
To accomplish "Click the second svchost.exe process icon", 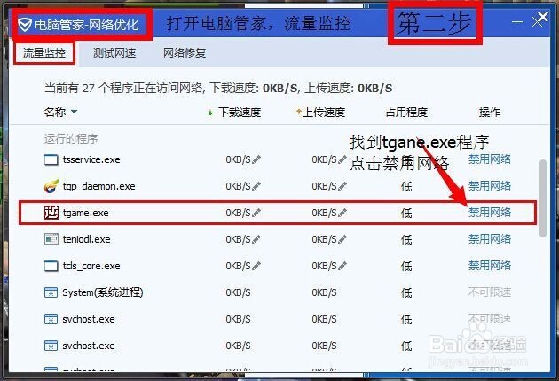I will coord(51,346).
